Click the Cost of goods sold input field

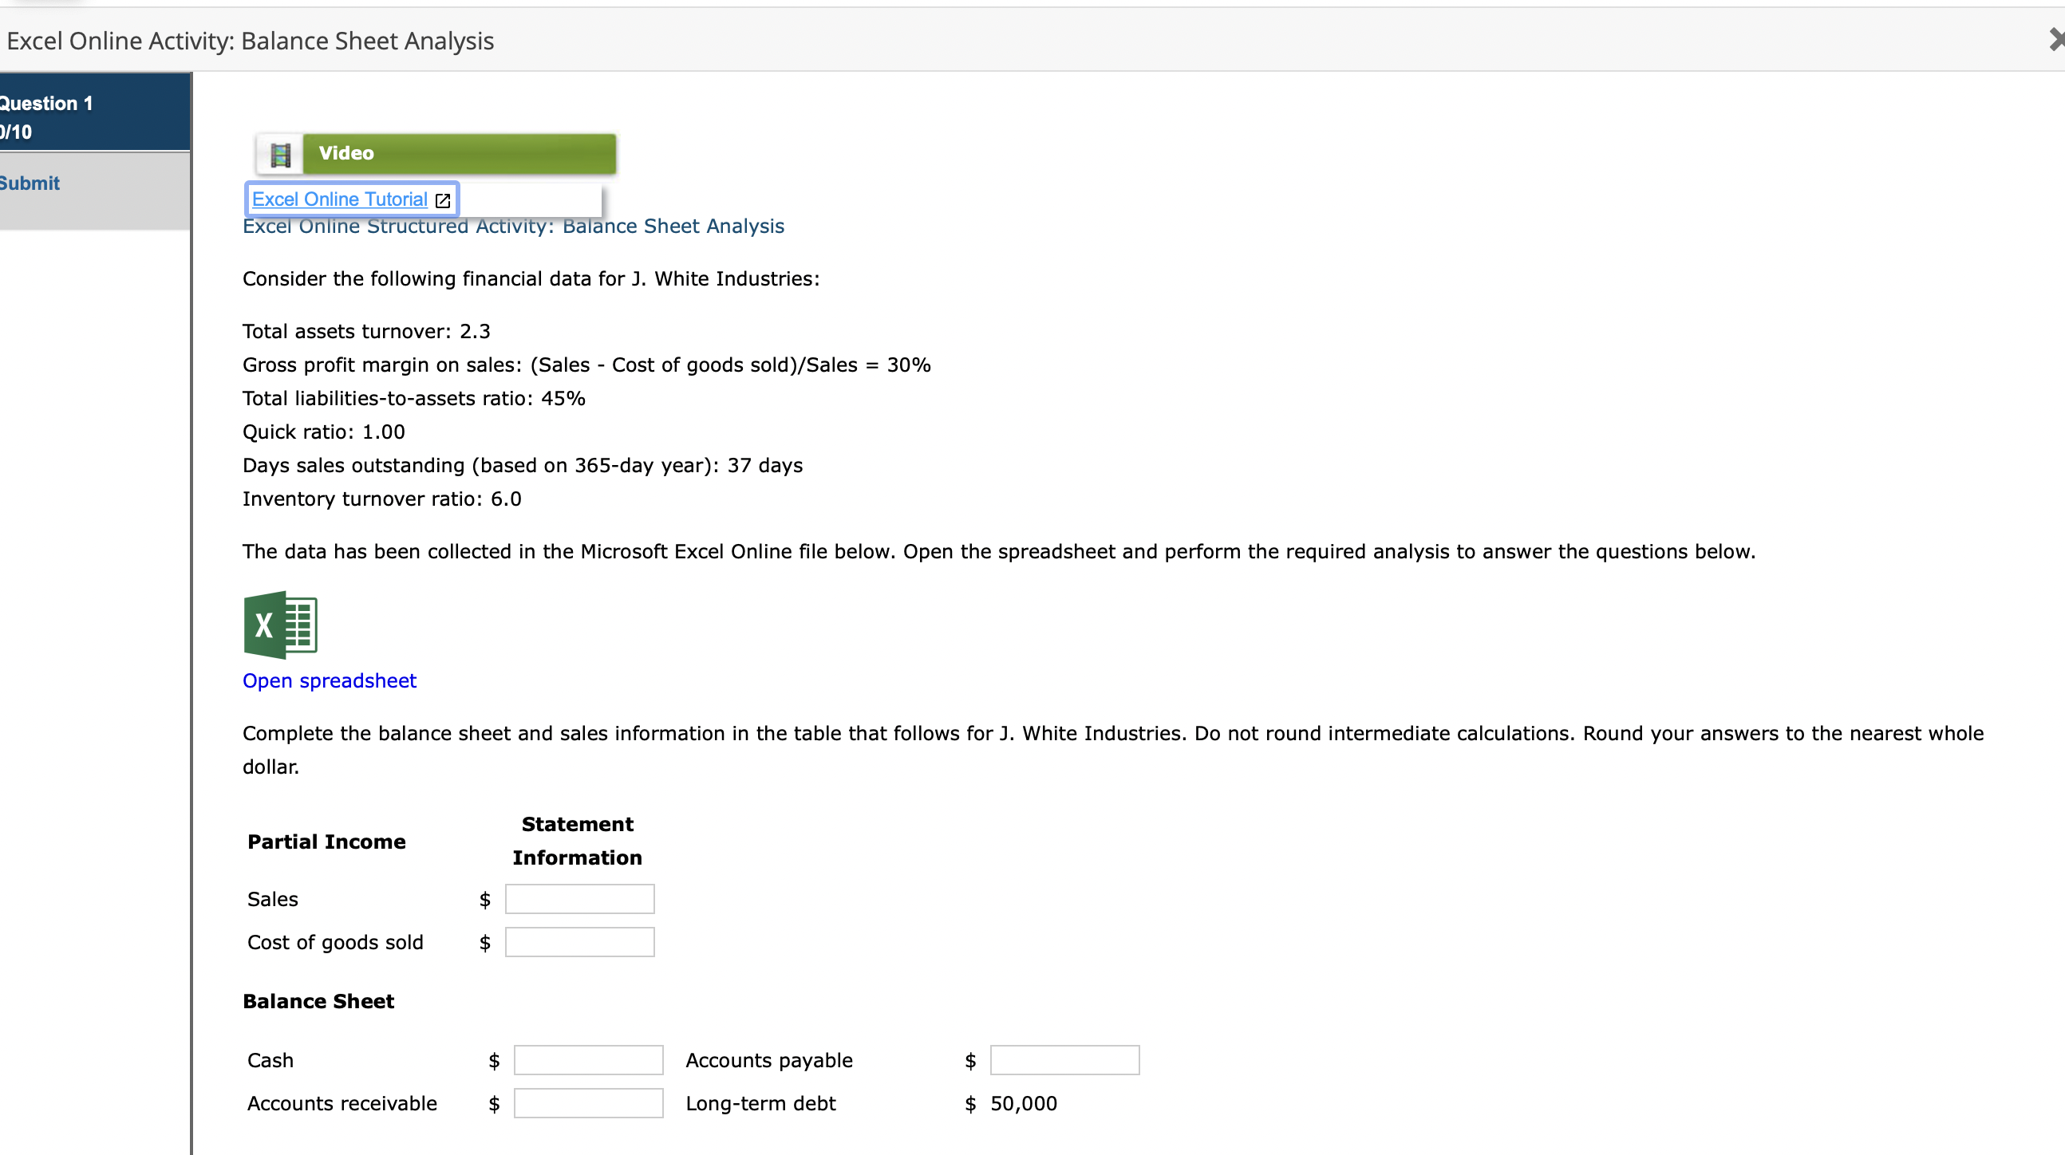pos(578,942)
